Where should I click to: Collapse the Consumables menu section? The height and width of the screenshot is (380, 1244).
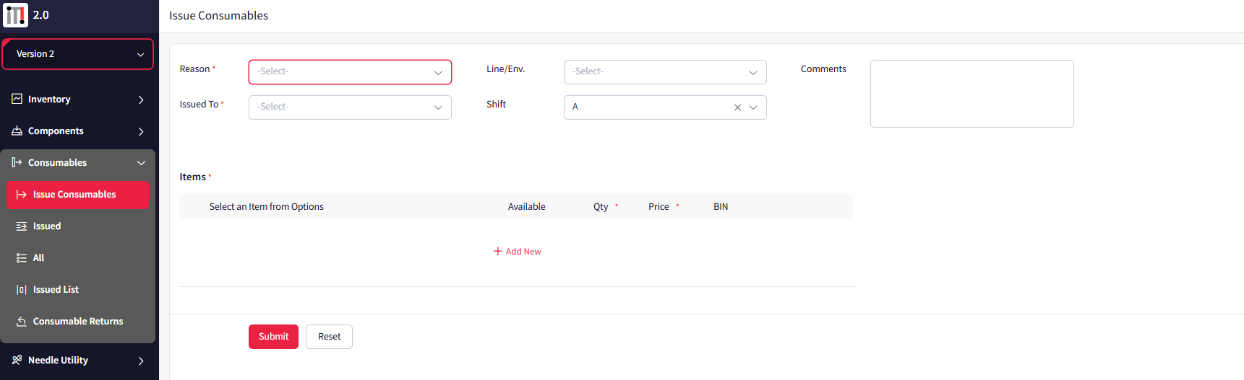[x=141, y=163]
